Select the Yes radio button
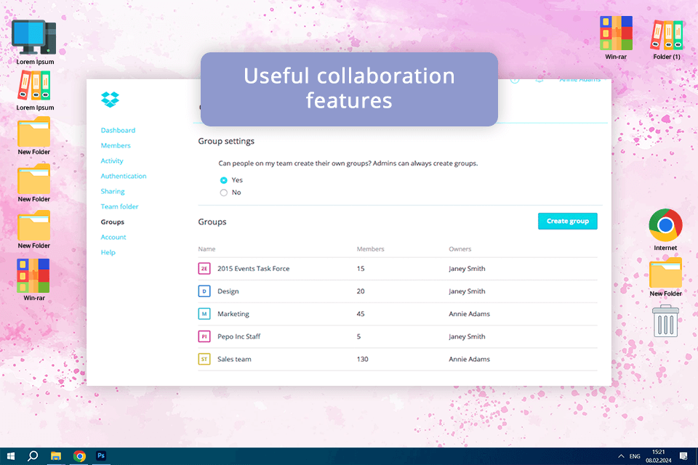 223,180
